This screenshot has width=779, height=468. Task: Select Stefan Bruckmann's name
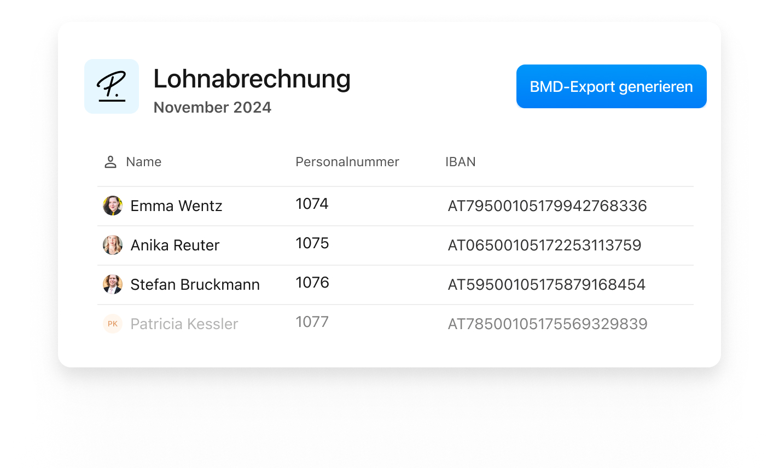point(195,284)
